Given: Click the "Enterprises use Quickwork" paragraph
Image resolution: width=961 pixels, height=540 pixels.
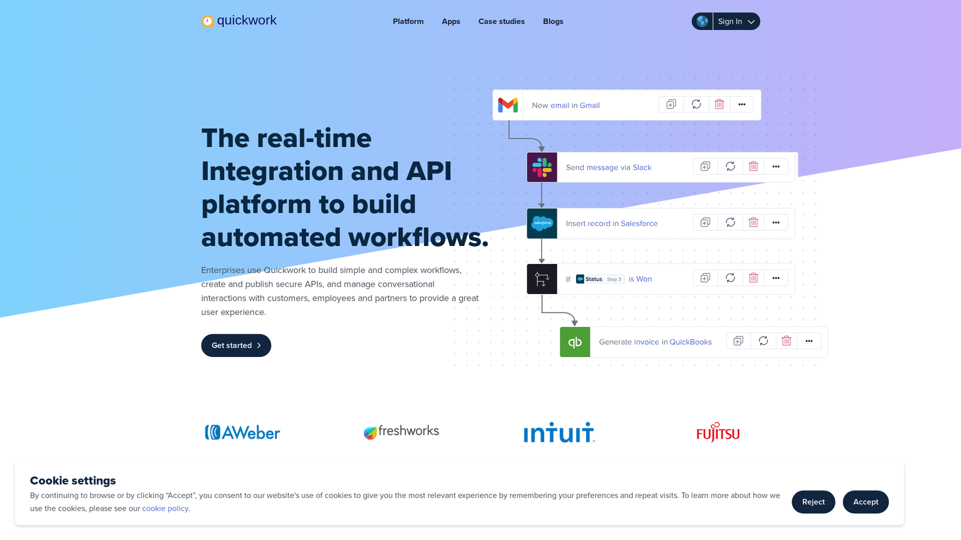Looking at the screenshot, I should (340, 291).
